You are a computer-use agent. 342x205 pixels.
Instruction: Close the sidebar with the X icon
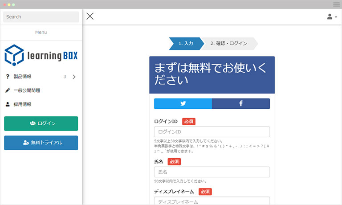pos(90,16)
